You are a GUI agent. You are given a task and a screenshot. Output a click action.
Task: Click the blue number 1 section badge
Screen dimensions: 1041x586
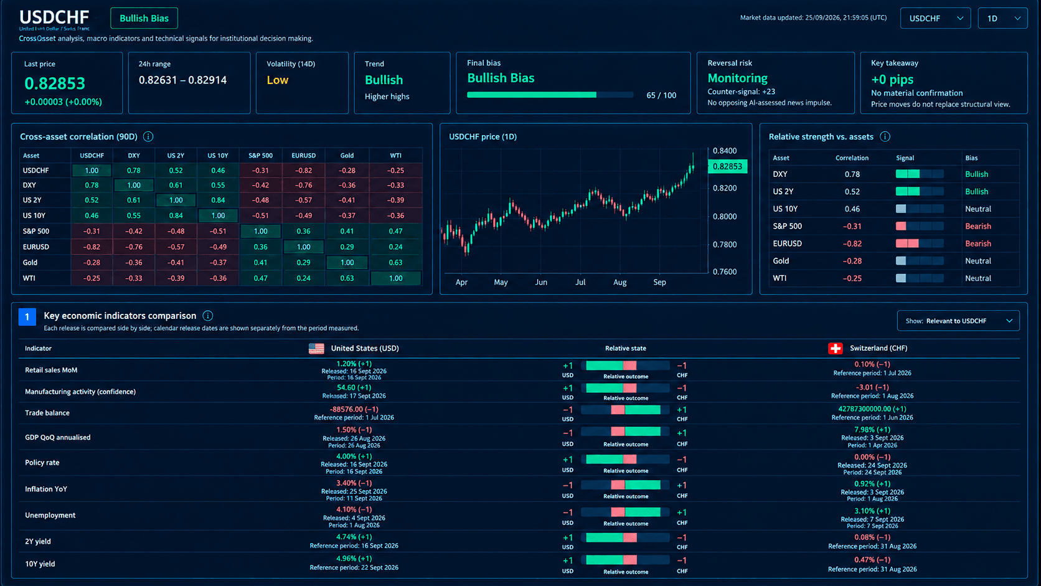[27, 317]
